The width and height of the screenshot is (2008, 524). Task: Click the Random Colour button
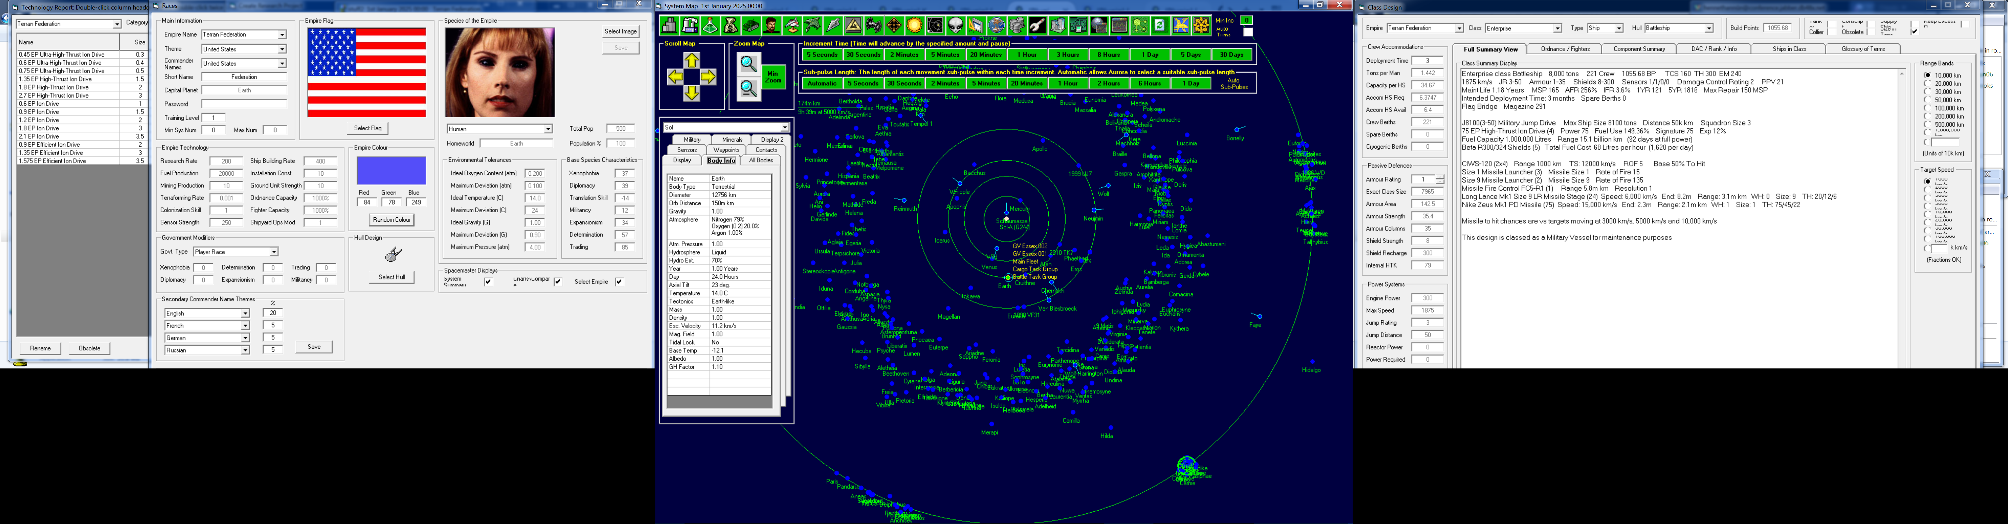391,220
